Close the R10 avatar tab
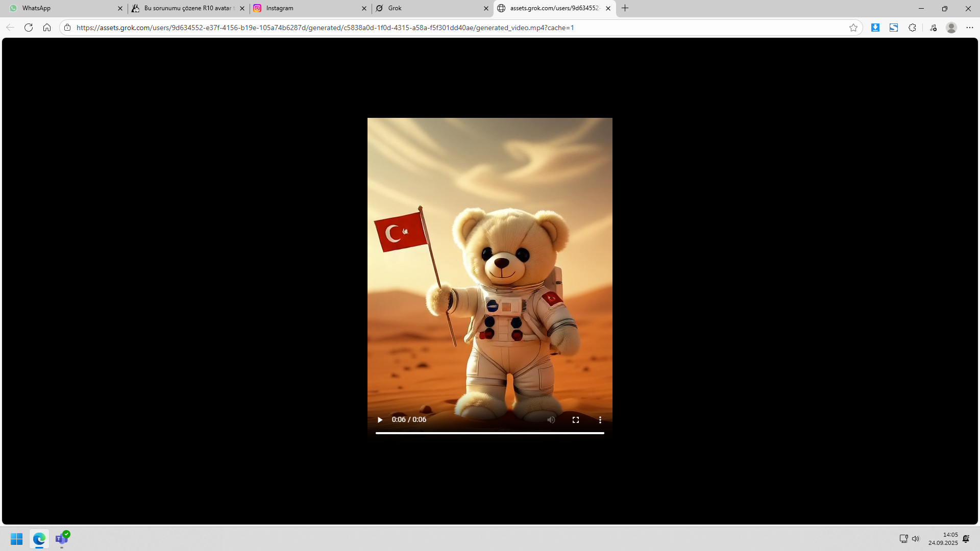 (242, 8)
